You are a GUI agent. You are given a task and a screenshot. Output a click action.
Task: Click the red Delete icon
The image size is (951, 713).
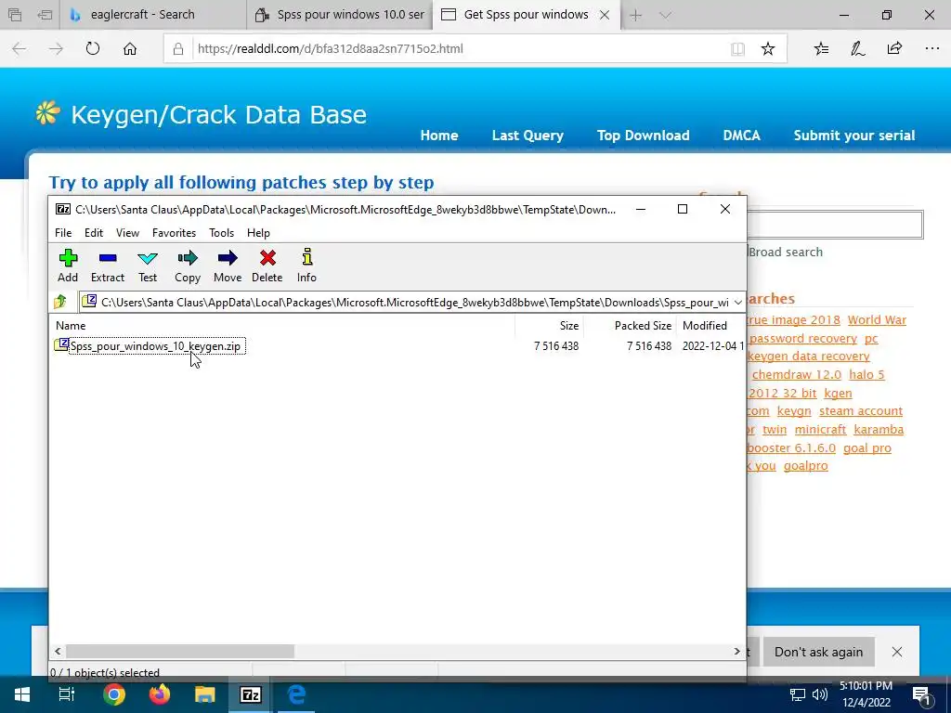[x=267, y=266]
